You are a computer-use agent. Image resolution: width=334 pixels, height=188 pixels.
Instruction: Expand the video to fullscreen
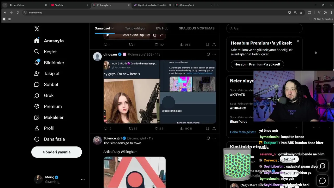[161, 35]
